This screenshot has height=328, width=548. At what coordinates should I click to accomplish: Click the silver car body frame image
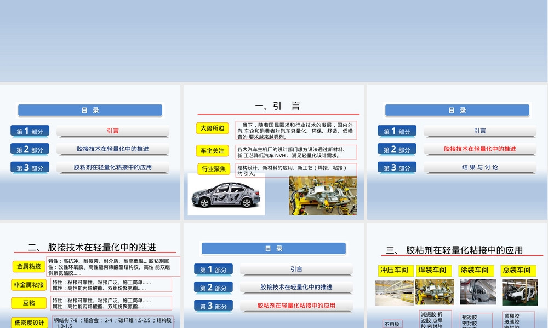click(x=226, y=194)
